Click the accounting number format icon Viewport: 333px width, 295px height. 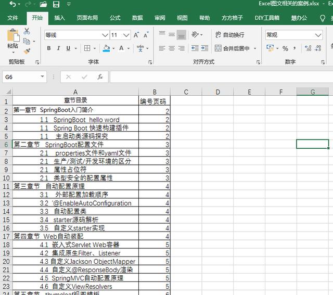click(x=270, y=48)
